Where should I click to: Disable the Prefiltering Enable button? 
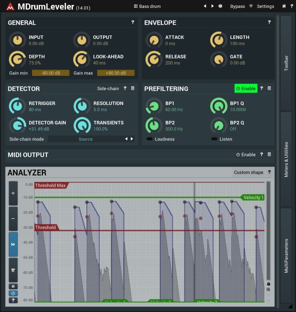point(246,89)
